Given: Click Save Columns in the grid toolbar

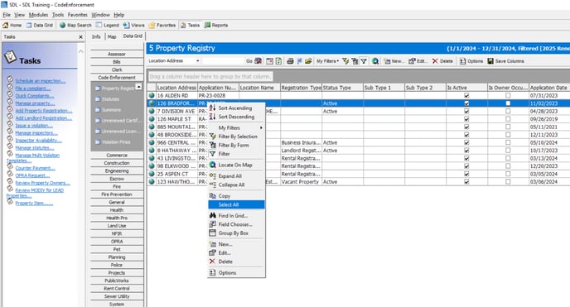Looking at the screenshot, I should coord(505,61).
